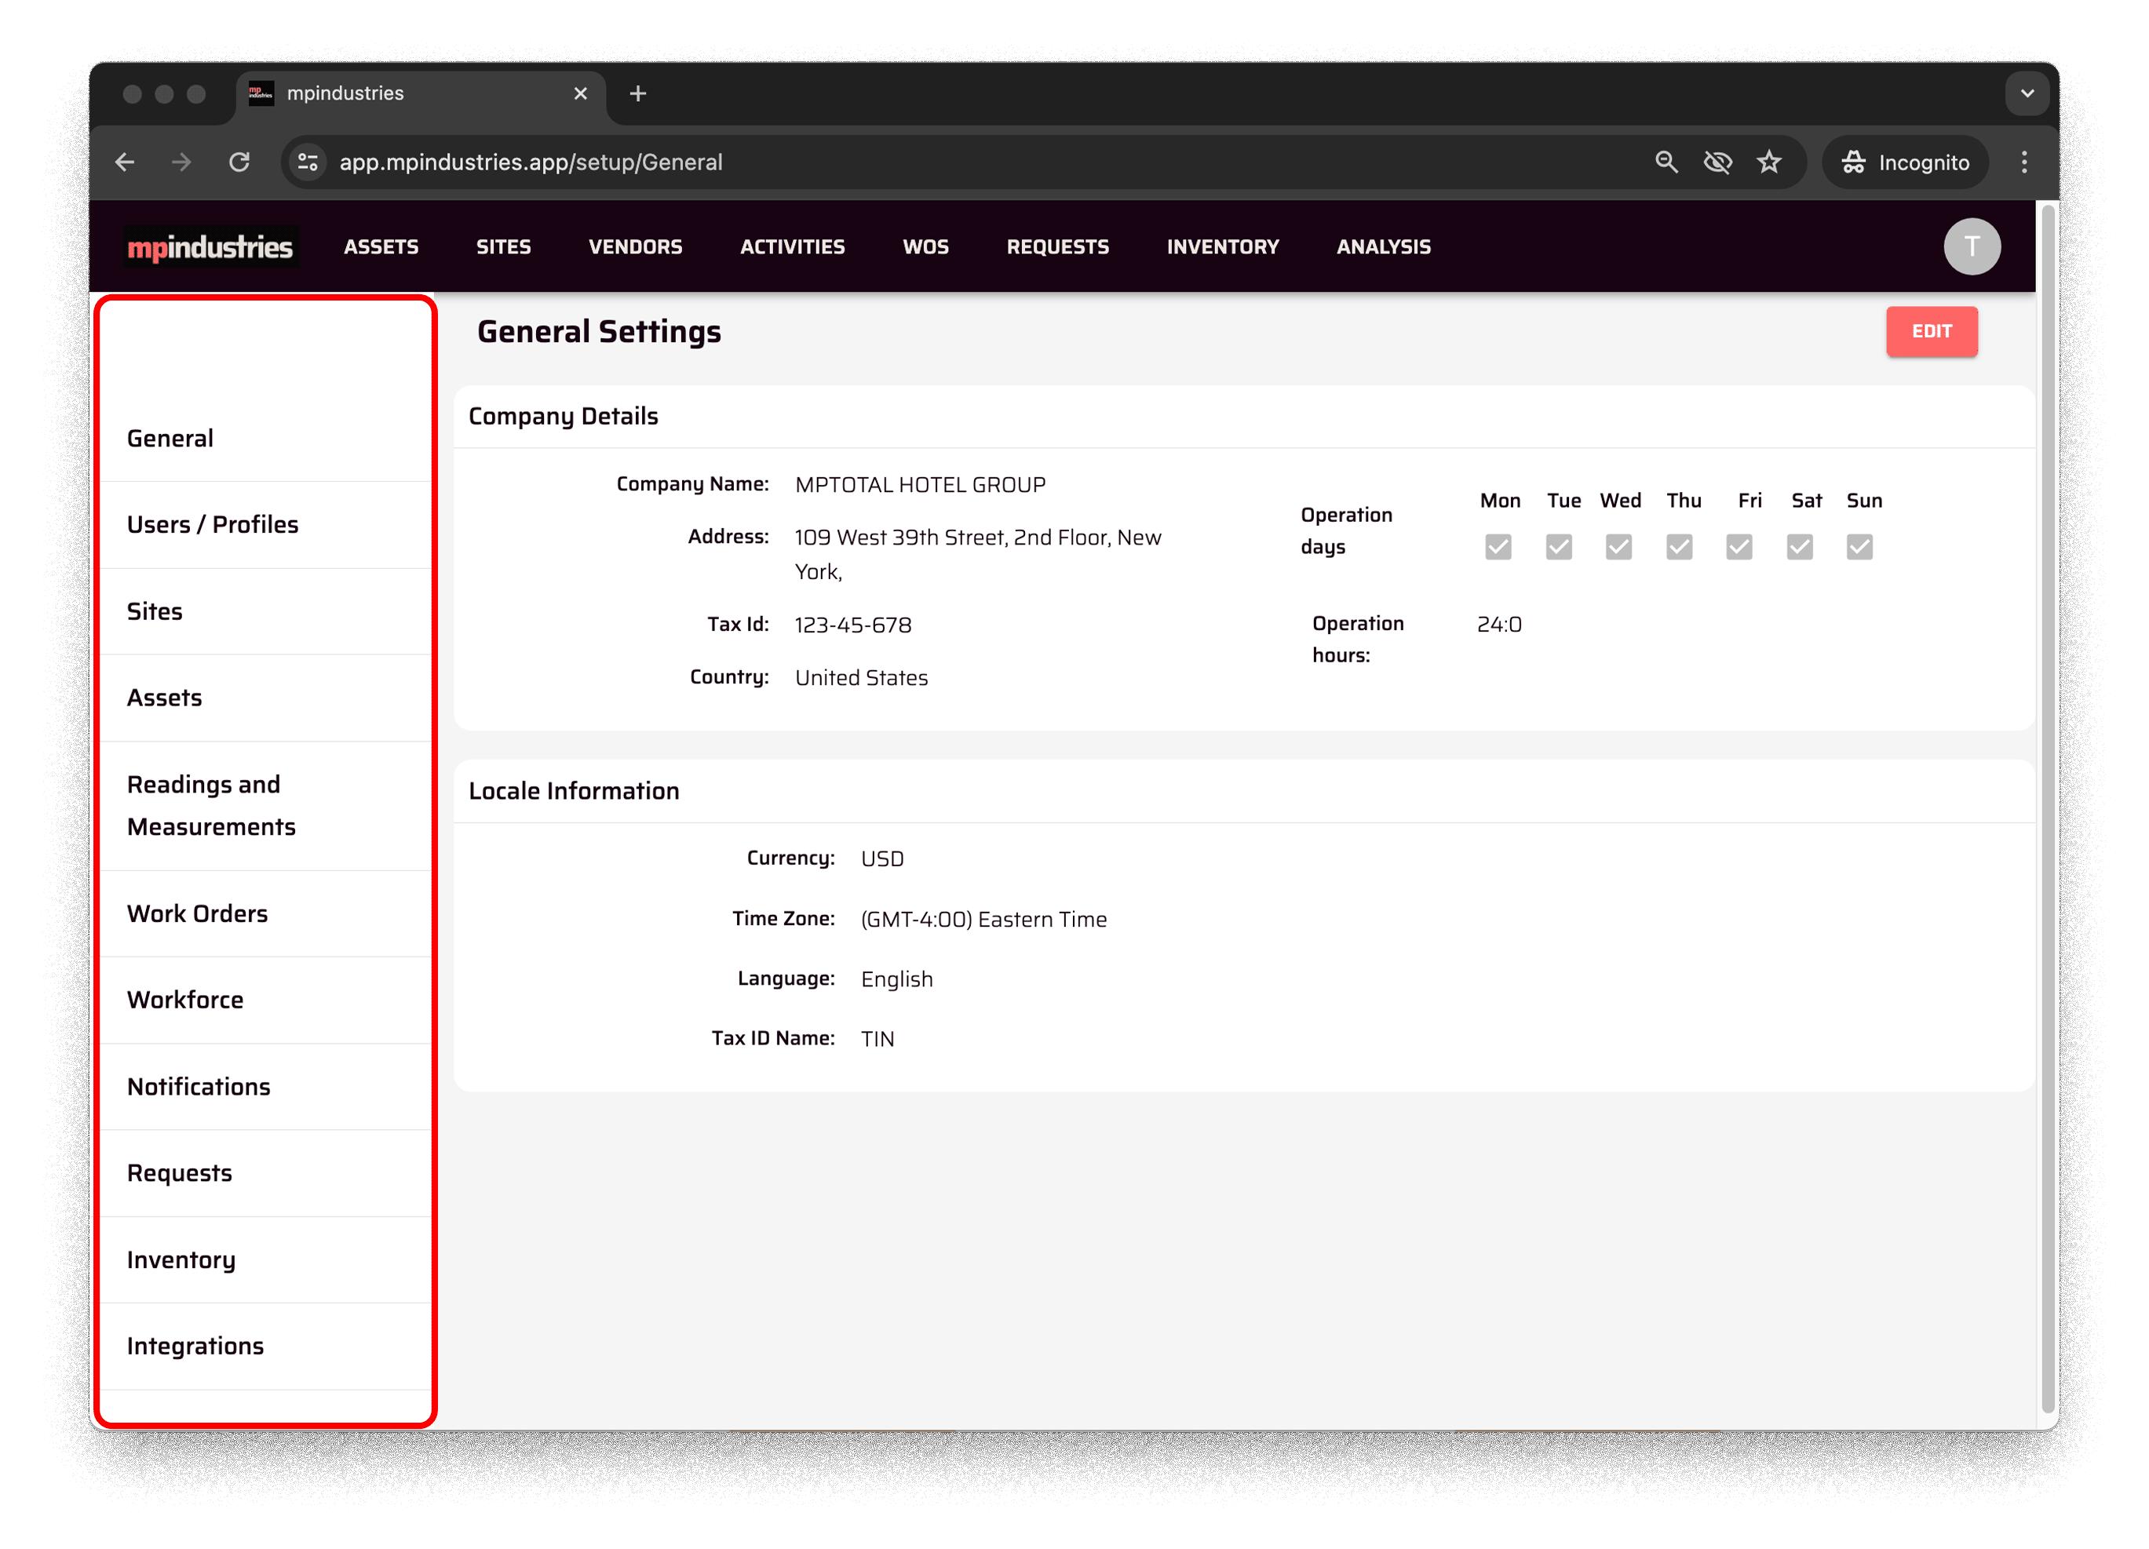Click the zoom magnifier icon in address bar
The image size is (2149, 1549).
point(1666,162)
